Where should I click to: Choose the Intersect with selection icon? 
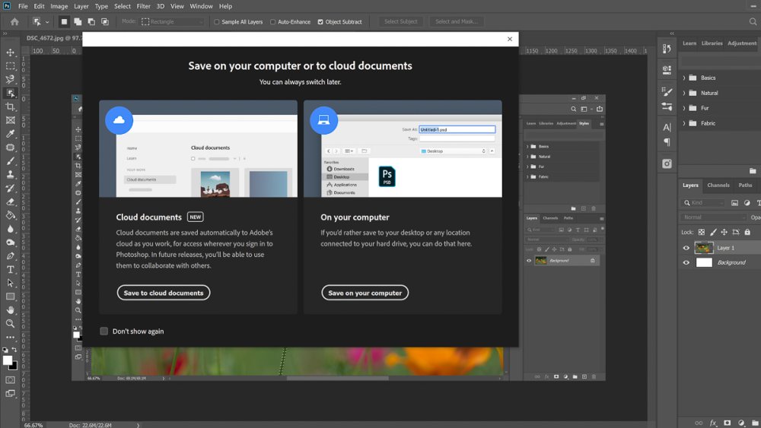coord(105,21)
